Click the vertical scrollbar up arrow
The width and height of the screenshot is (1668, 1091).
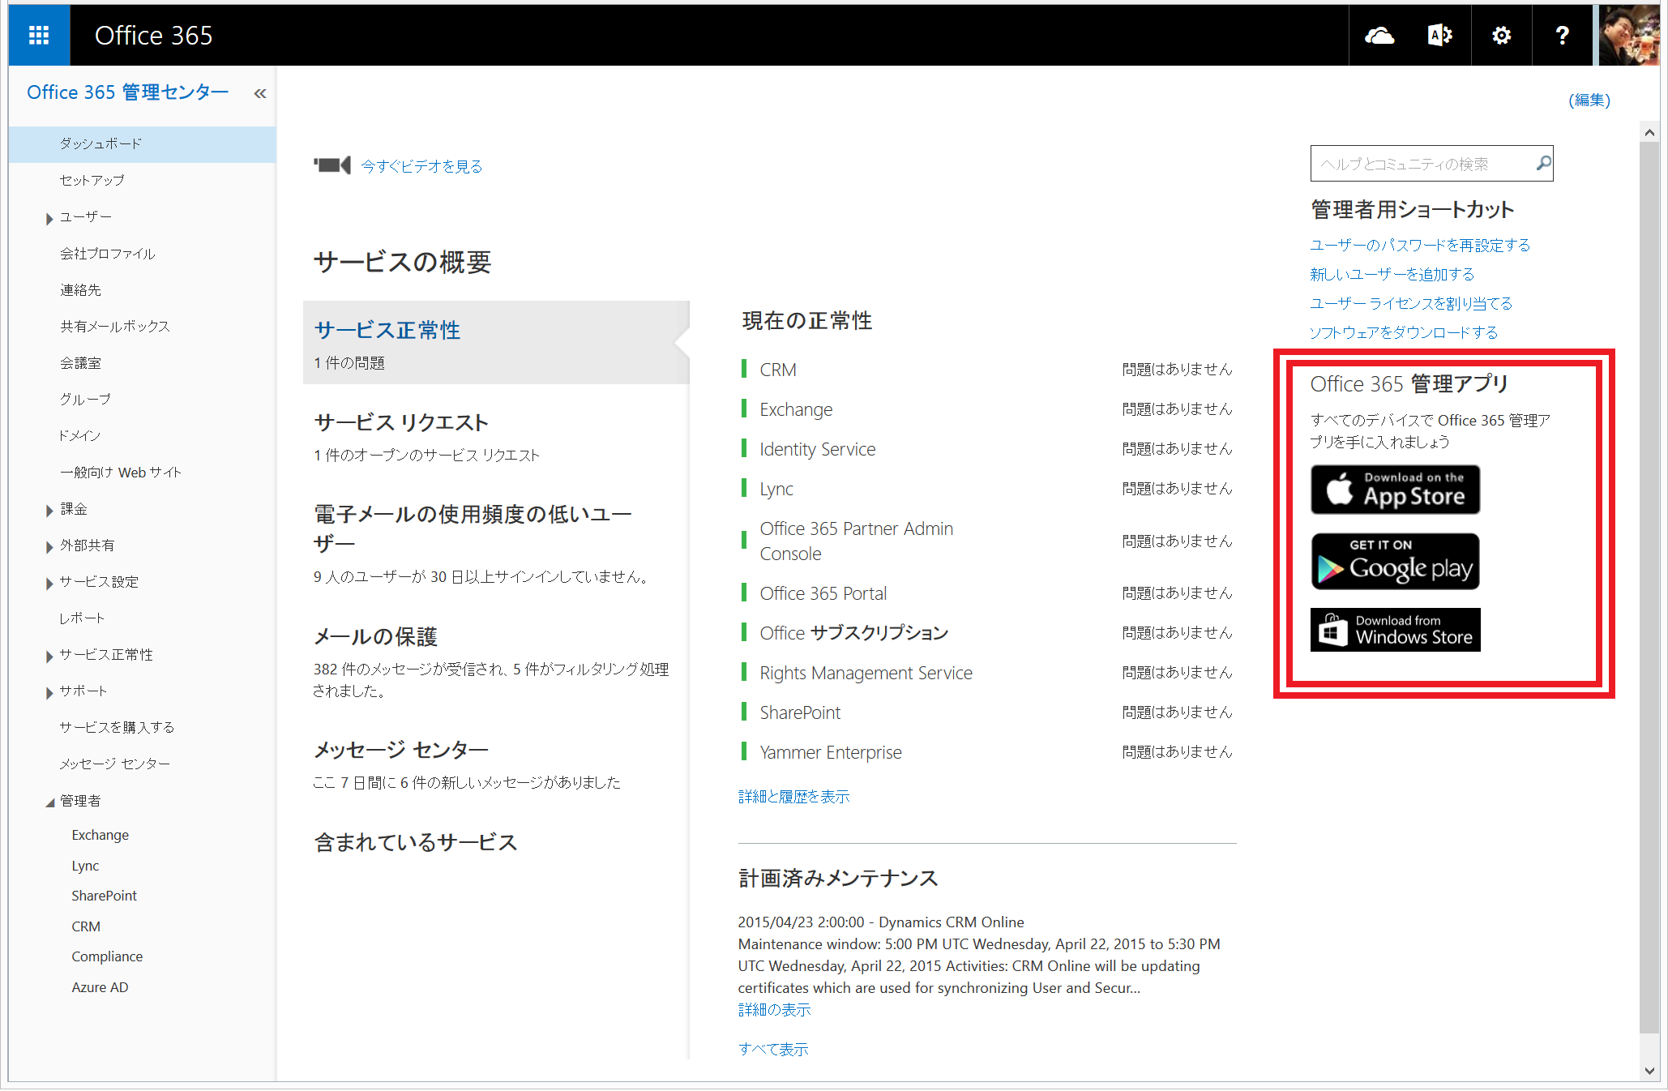pos(1649,132)
